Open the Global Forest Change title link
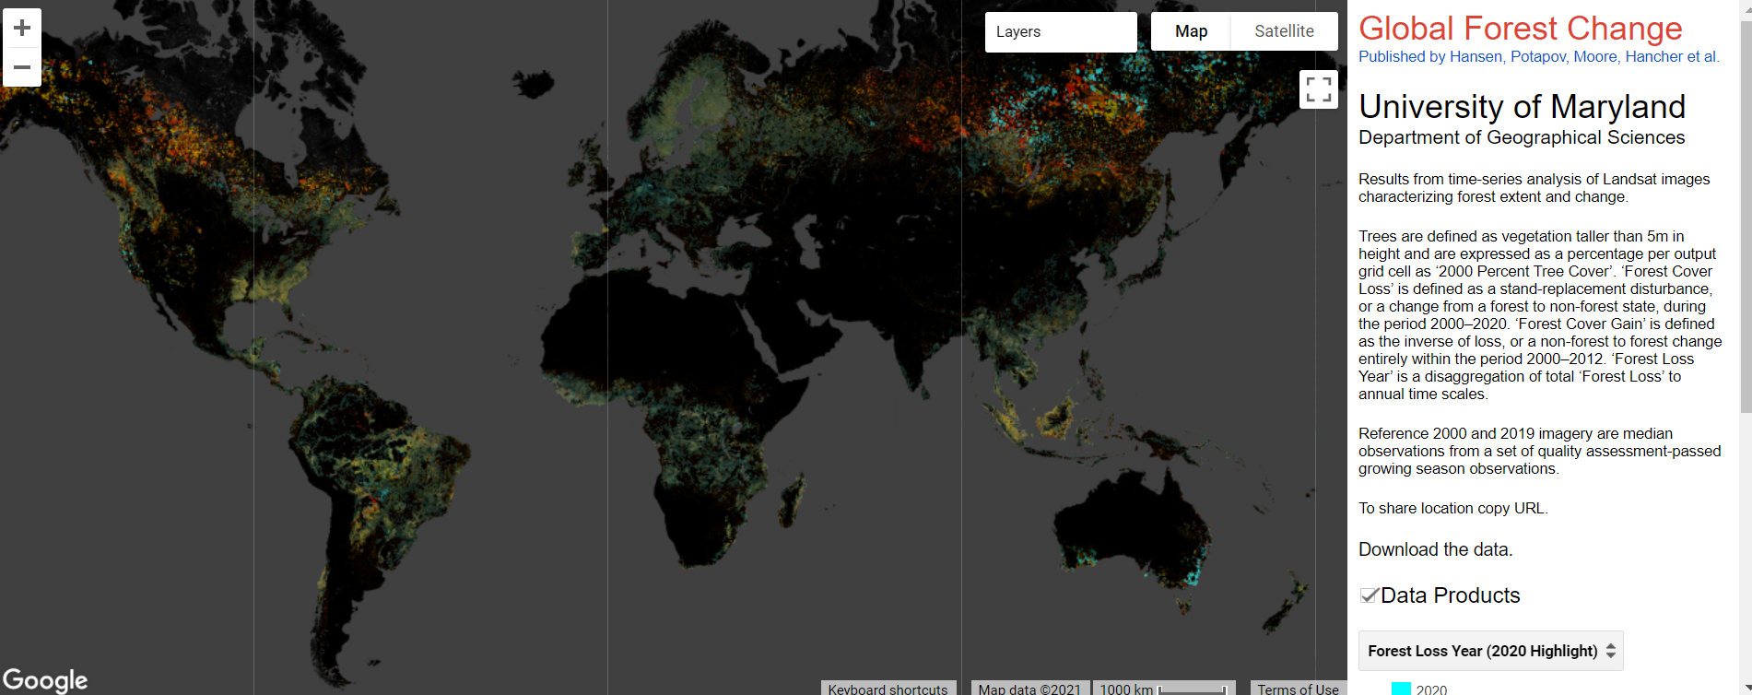1752x695 pixels. [x=1520, y=28]
